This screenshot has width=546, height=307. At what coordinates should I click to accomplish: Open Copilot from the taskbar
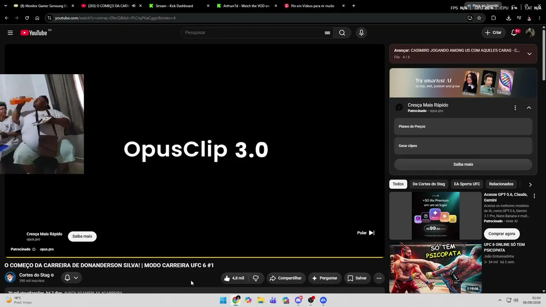pyautogui.click(x=248, y=300)
